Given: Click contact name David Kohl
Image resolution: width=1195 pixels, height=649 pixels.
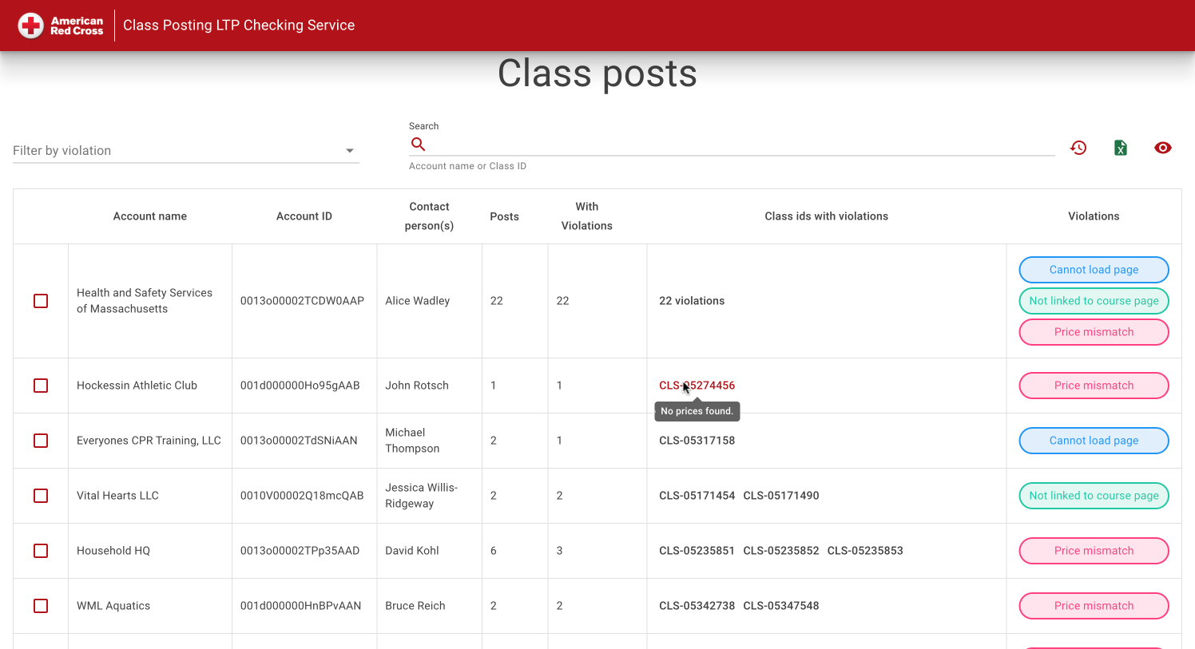Looking at the screenshot, I should tap(412, 551).
